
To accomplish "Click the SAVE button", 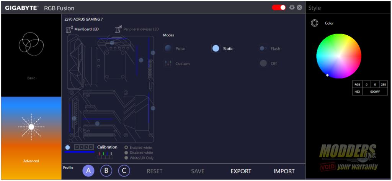I will [198, 171].
